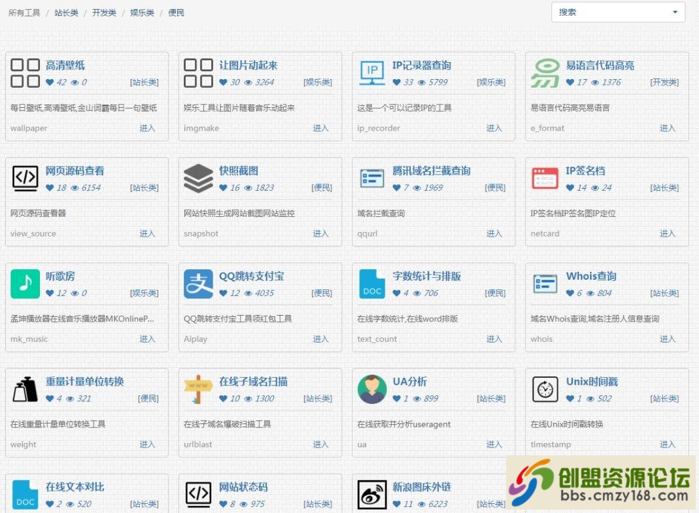Open the 在线子域名扫描 title link
This screenshot has height=513, width=699.
[253, 382]
